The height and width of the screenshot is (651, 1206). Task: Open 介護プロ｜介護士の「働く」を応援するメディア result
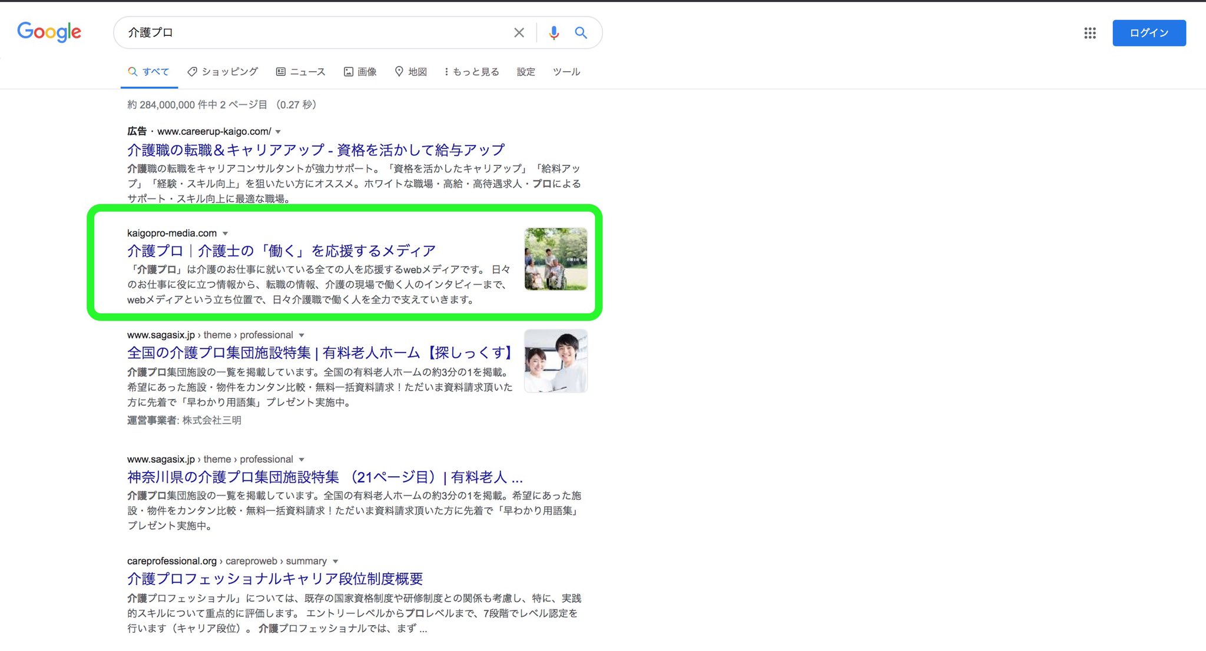tap(281, 251)
